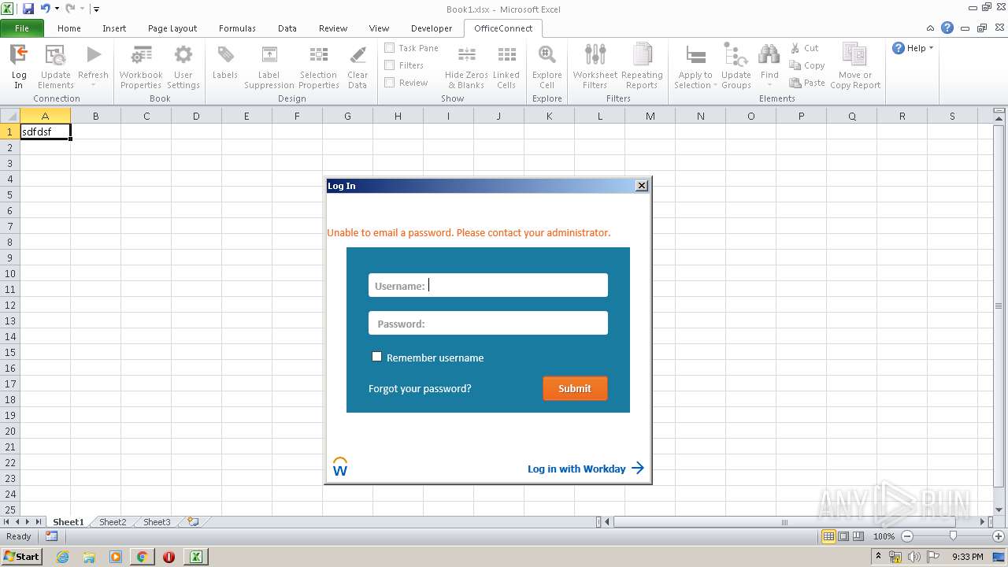The width and height of the screenshot is (1008, 567).
Task: Click the Password input field
Action: [488, 323]
